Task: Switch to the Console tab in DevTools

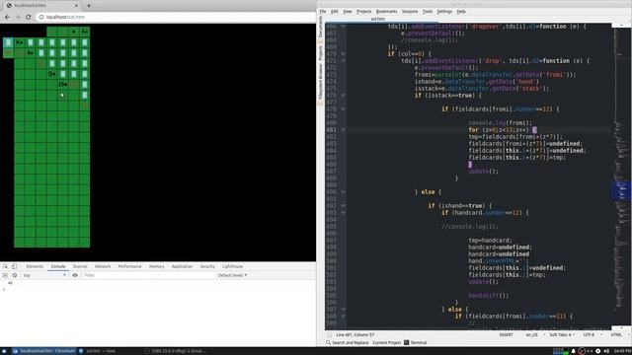Action: [x=58, y=266]
